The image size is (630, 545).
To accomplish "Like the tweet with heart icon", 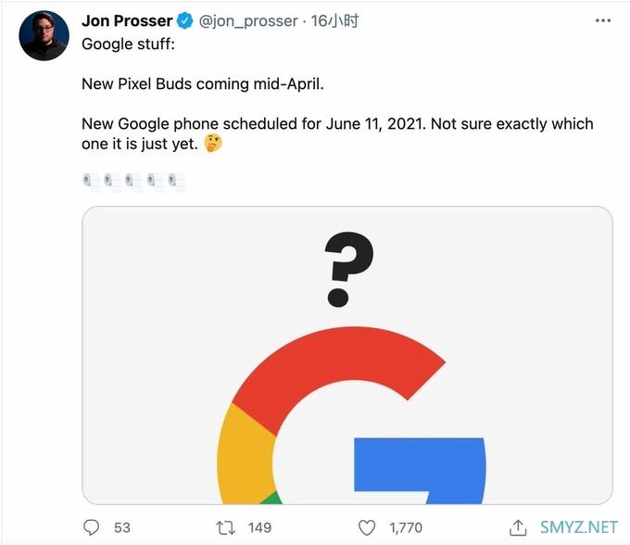I will click(x=367, y=527).
